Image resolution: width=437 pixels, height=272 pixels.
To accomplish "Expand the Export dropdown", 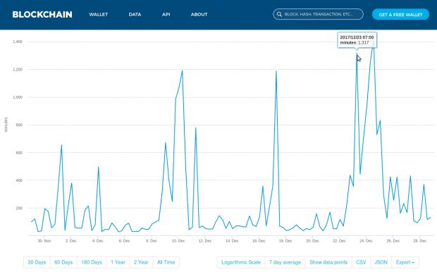I will (405, 262).
